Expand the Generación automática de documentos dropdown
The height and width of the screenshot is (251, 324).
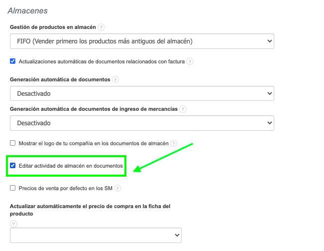tap(142, 93)
